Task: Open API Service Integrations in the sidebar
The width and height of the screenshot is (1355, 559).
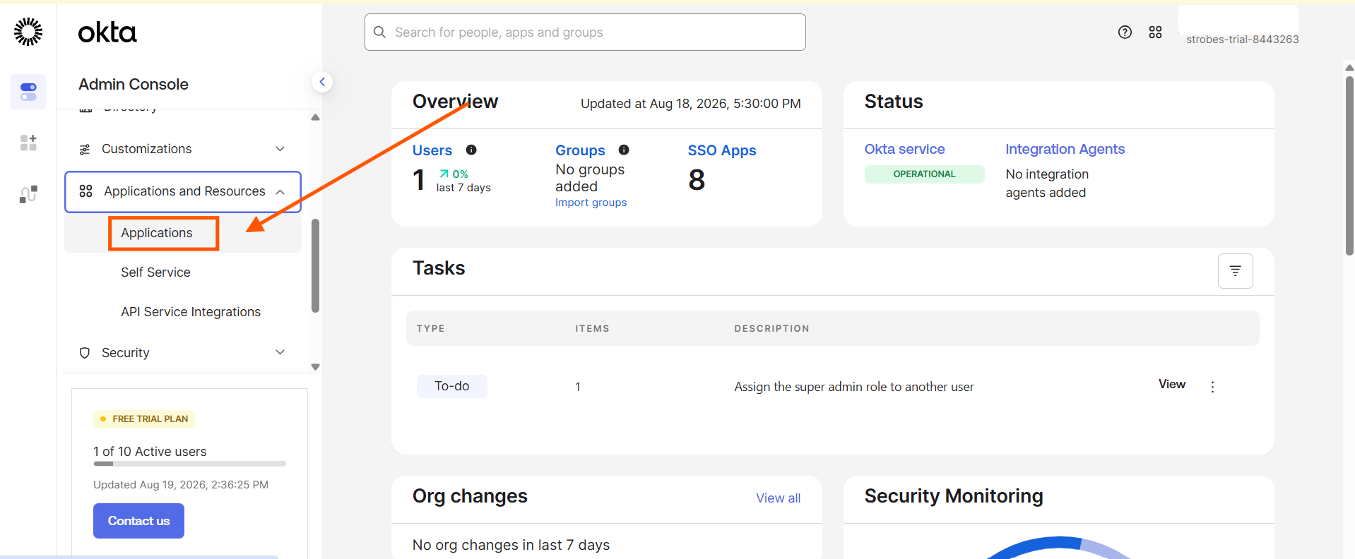Action: click(x=191, y=312)
